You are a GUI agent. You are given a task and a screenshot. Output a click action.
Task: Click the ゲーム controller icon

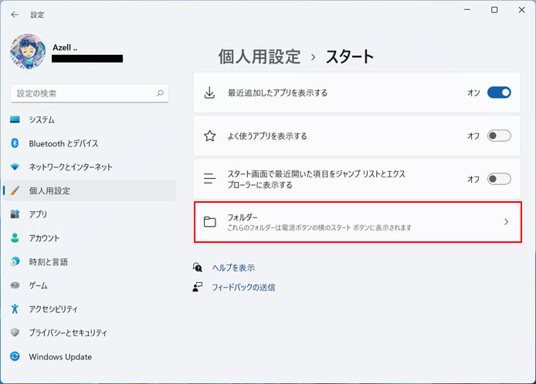point(15,285)
